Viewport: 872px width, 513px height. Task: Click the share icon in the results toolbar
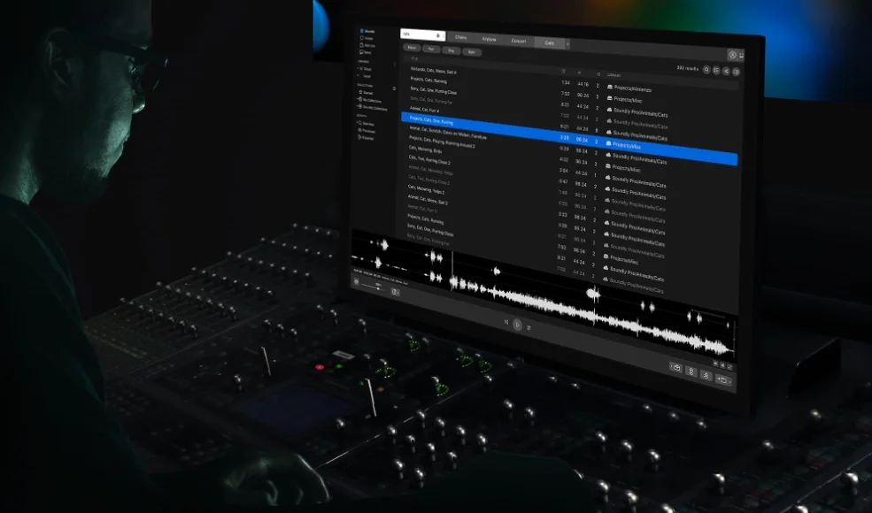(x=726, y=71)
